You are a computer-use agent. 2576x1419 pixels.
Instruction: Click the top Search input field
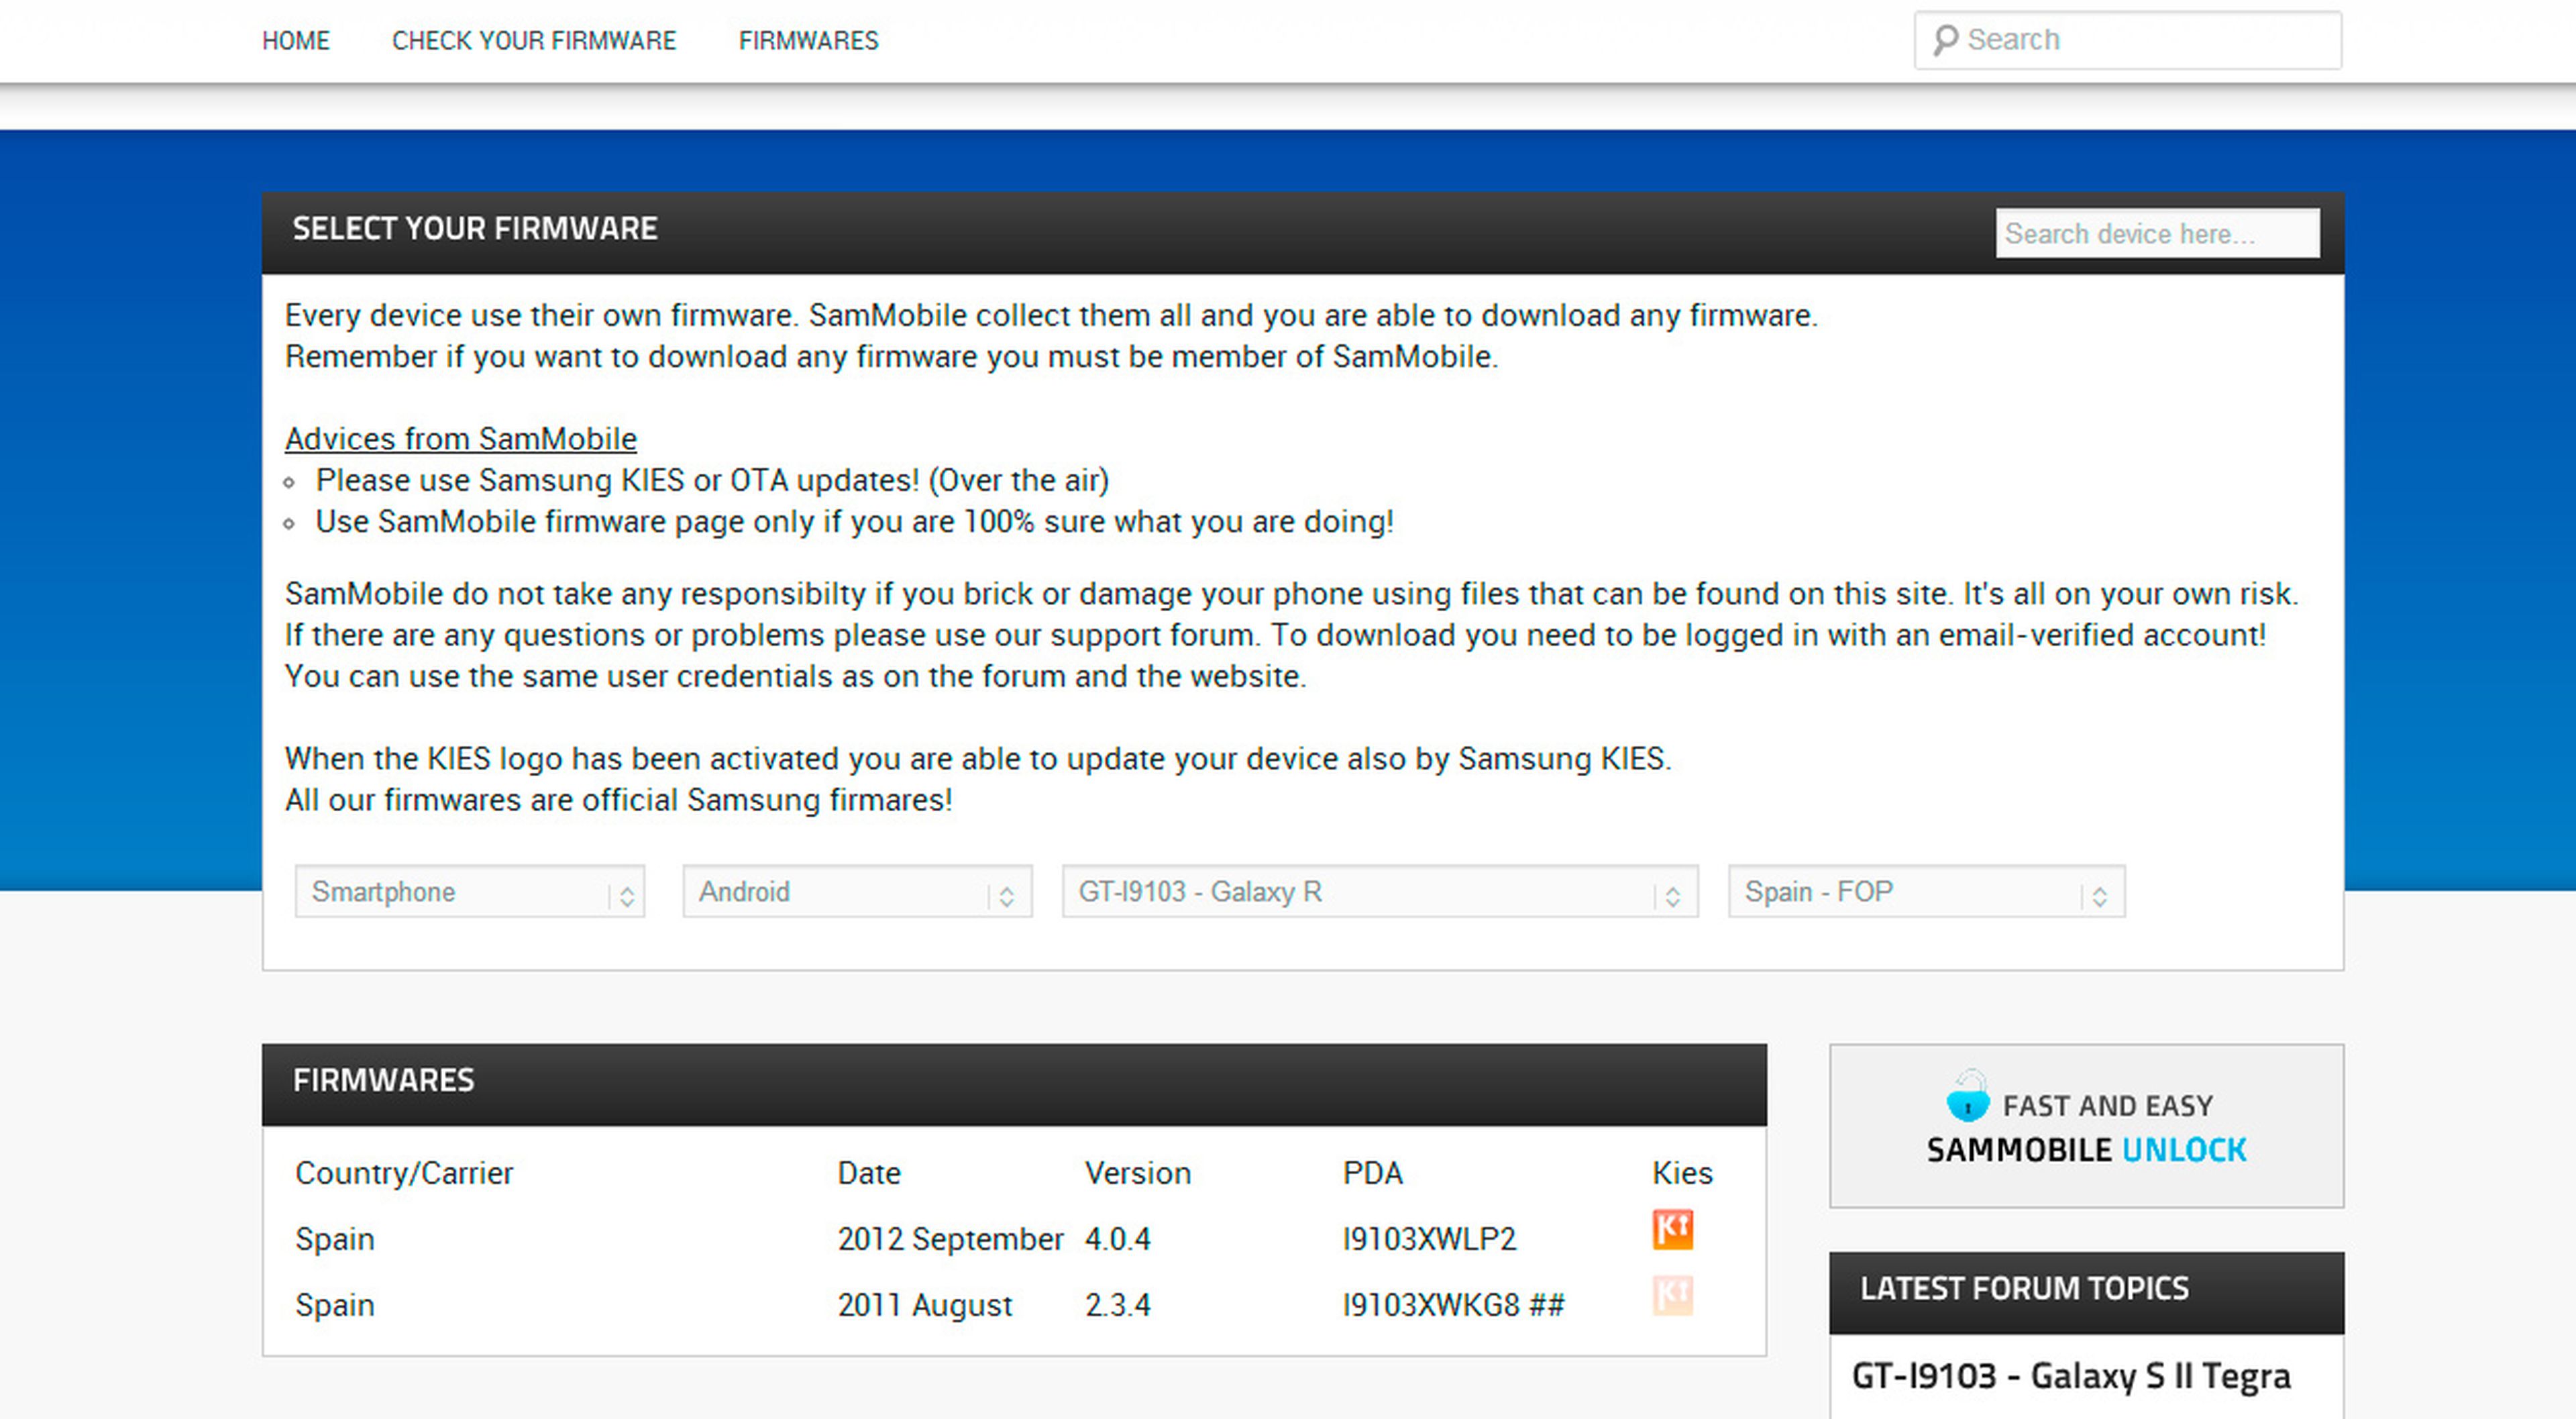pyautogui.click(x=2127, y=40)
